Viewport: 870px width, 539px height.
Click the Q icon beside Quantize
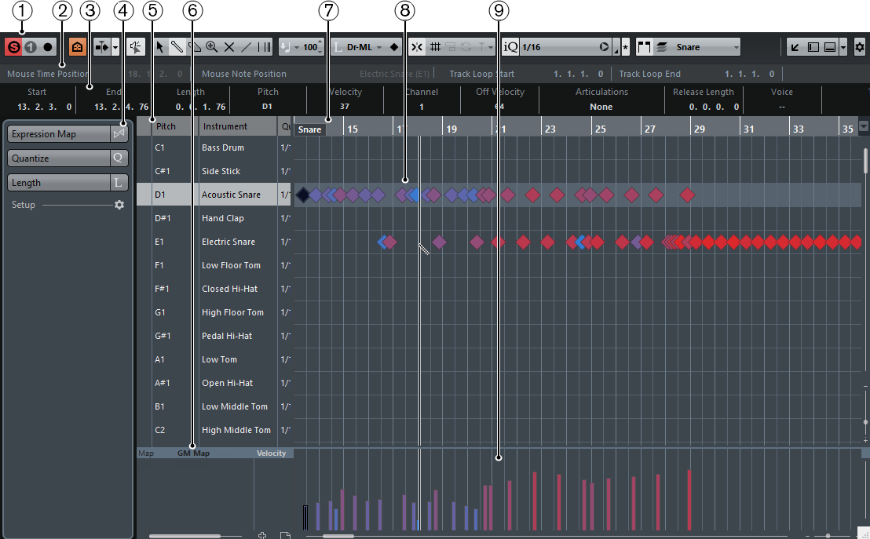[x=119, y=158]
